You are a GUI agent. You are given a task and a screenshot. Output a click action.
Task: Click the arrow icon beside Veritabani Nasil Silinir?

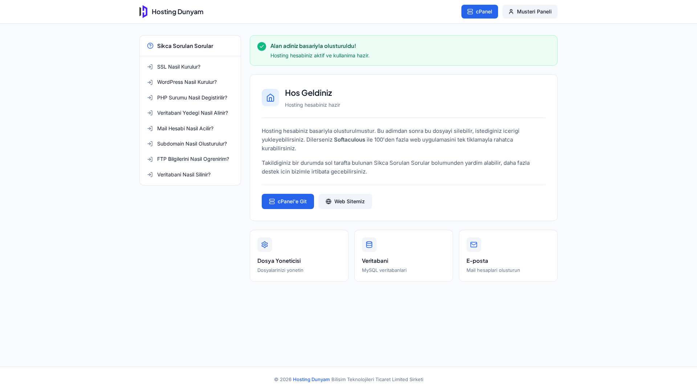point(150,175)
